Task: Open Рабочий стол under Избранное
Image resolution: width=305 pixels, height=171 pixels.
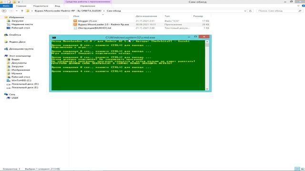Action: click(x=20, y=28)
